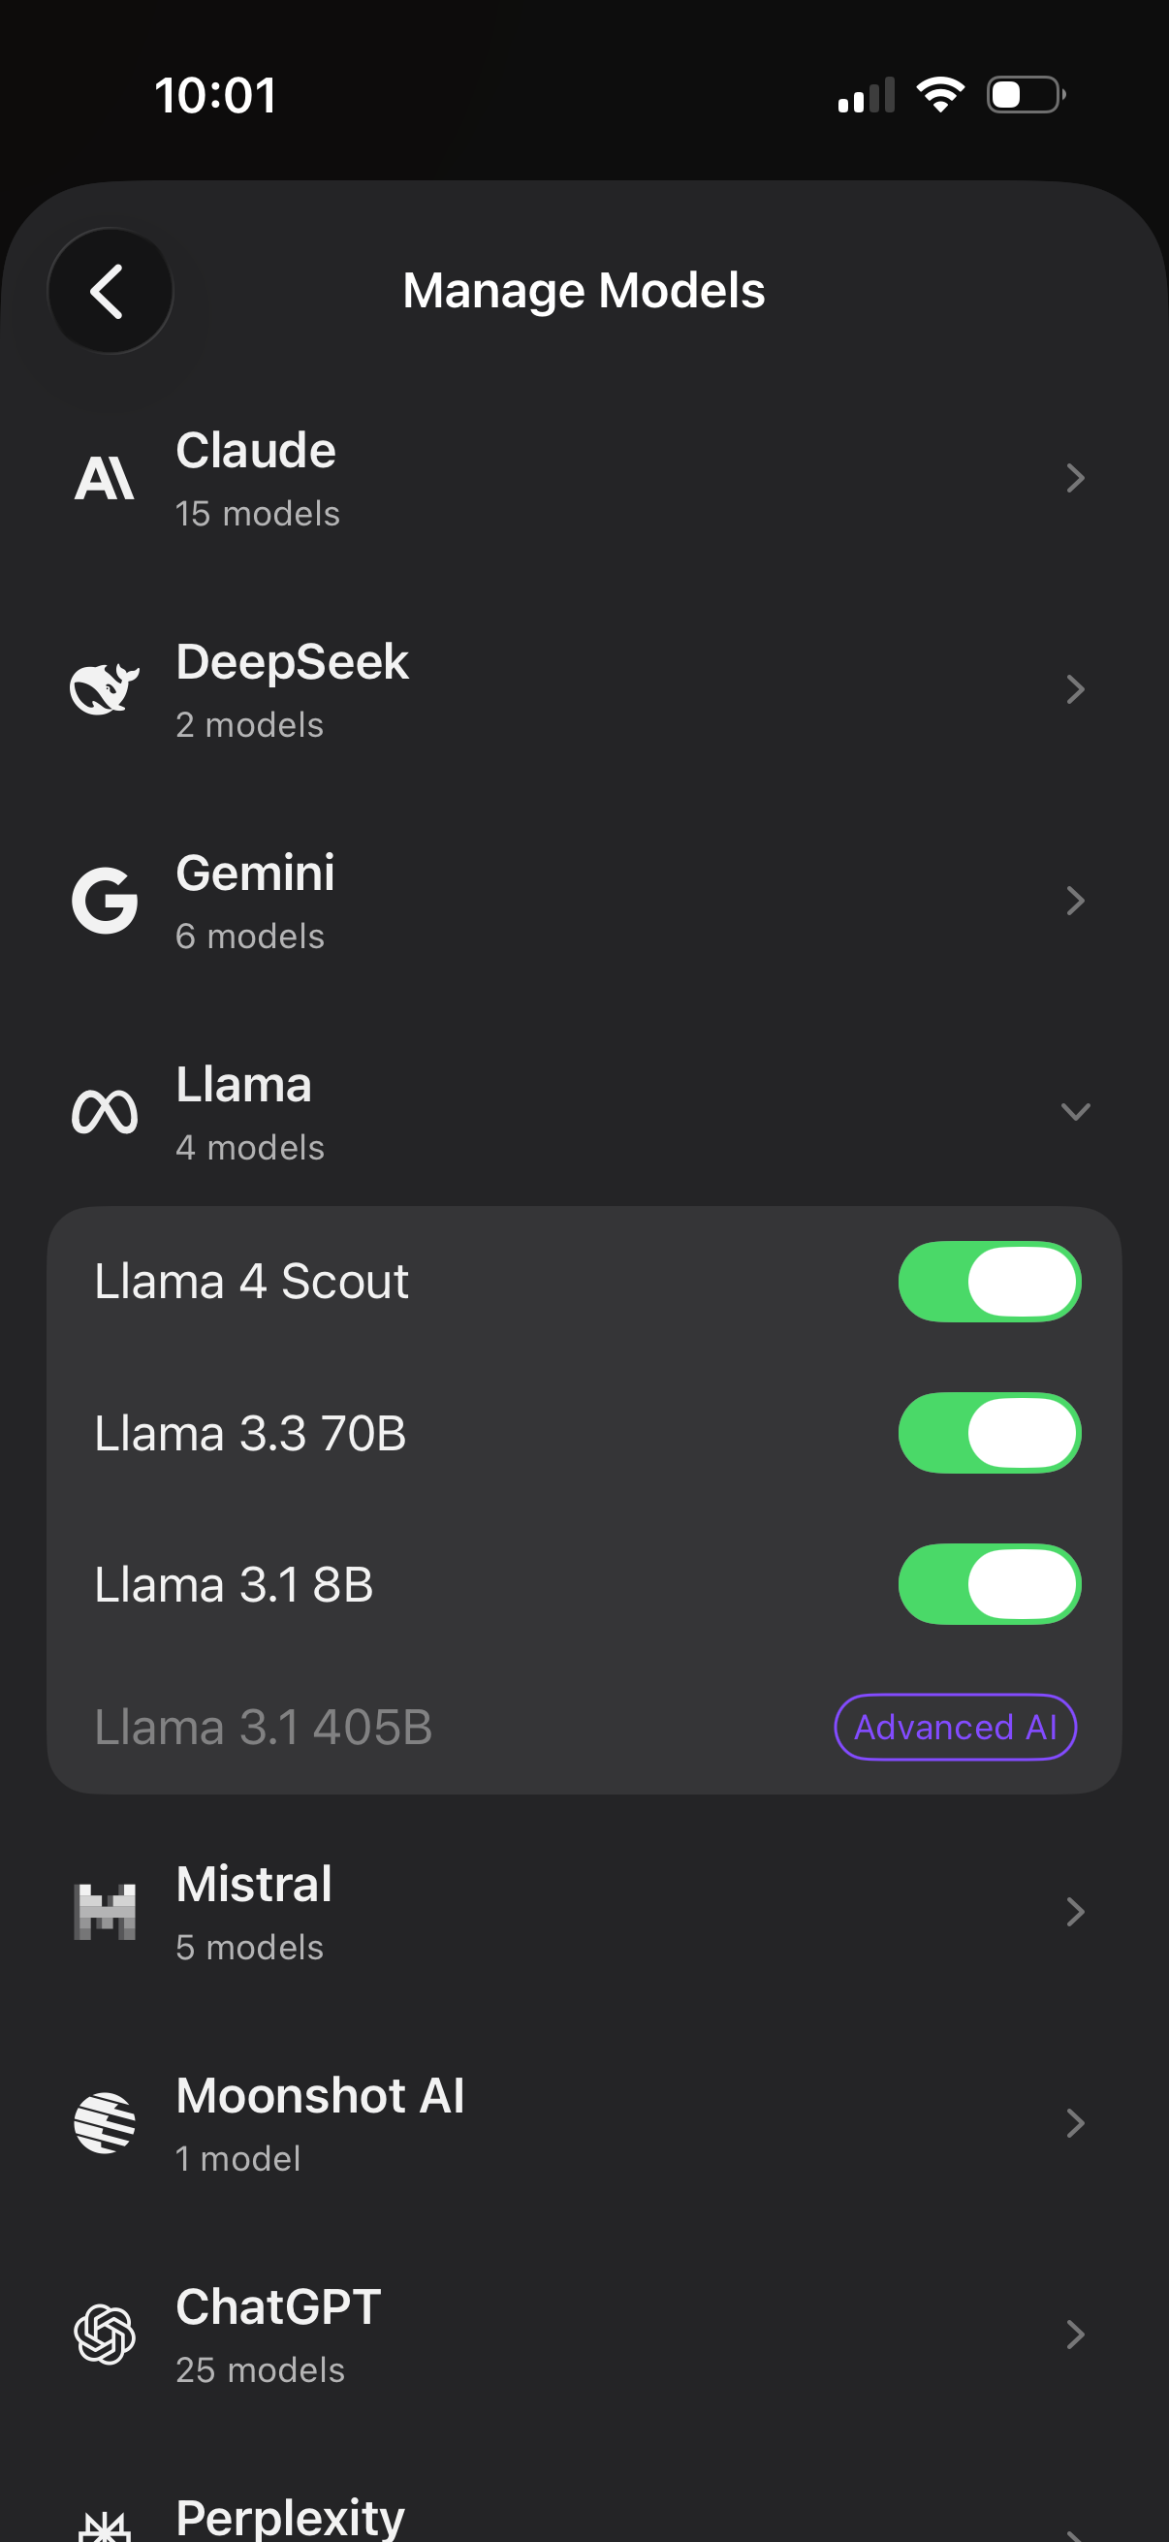Viewport: 1169px width, 2542px height.
Task: Tap the Advanced AI badge
Action: coord(954,1727)
